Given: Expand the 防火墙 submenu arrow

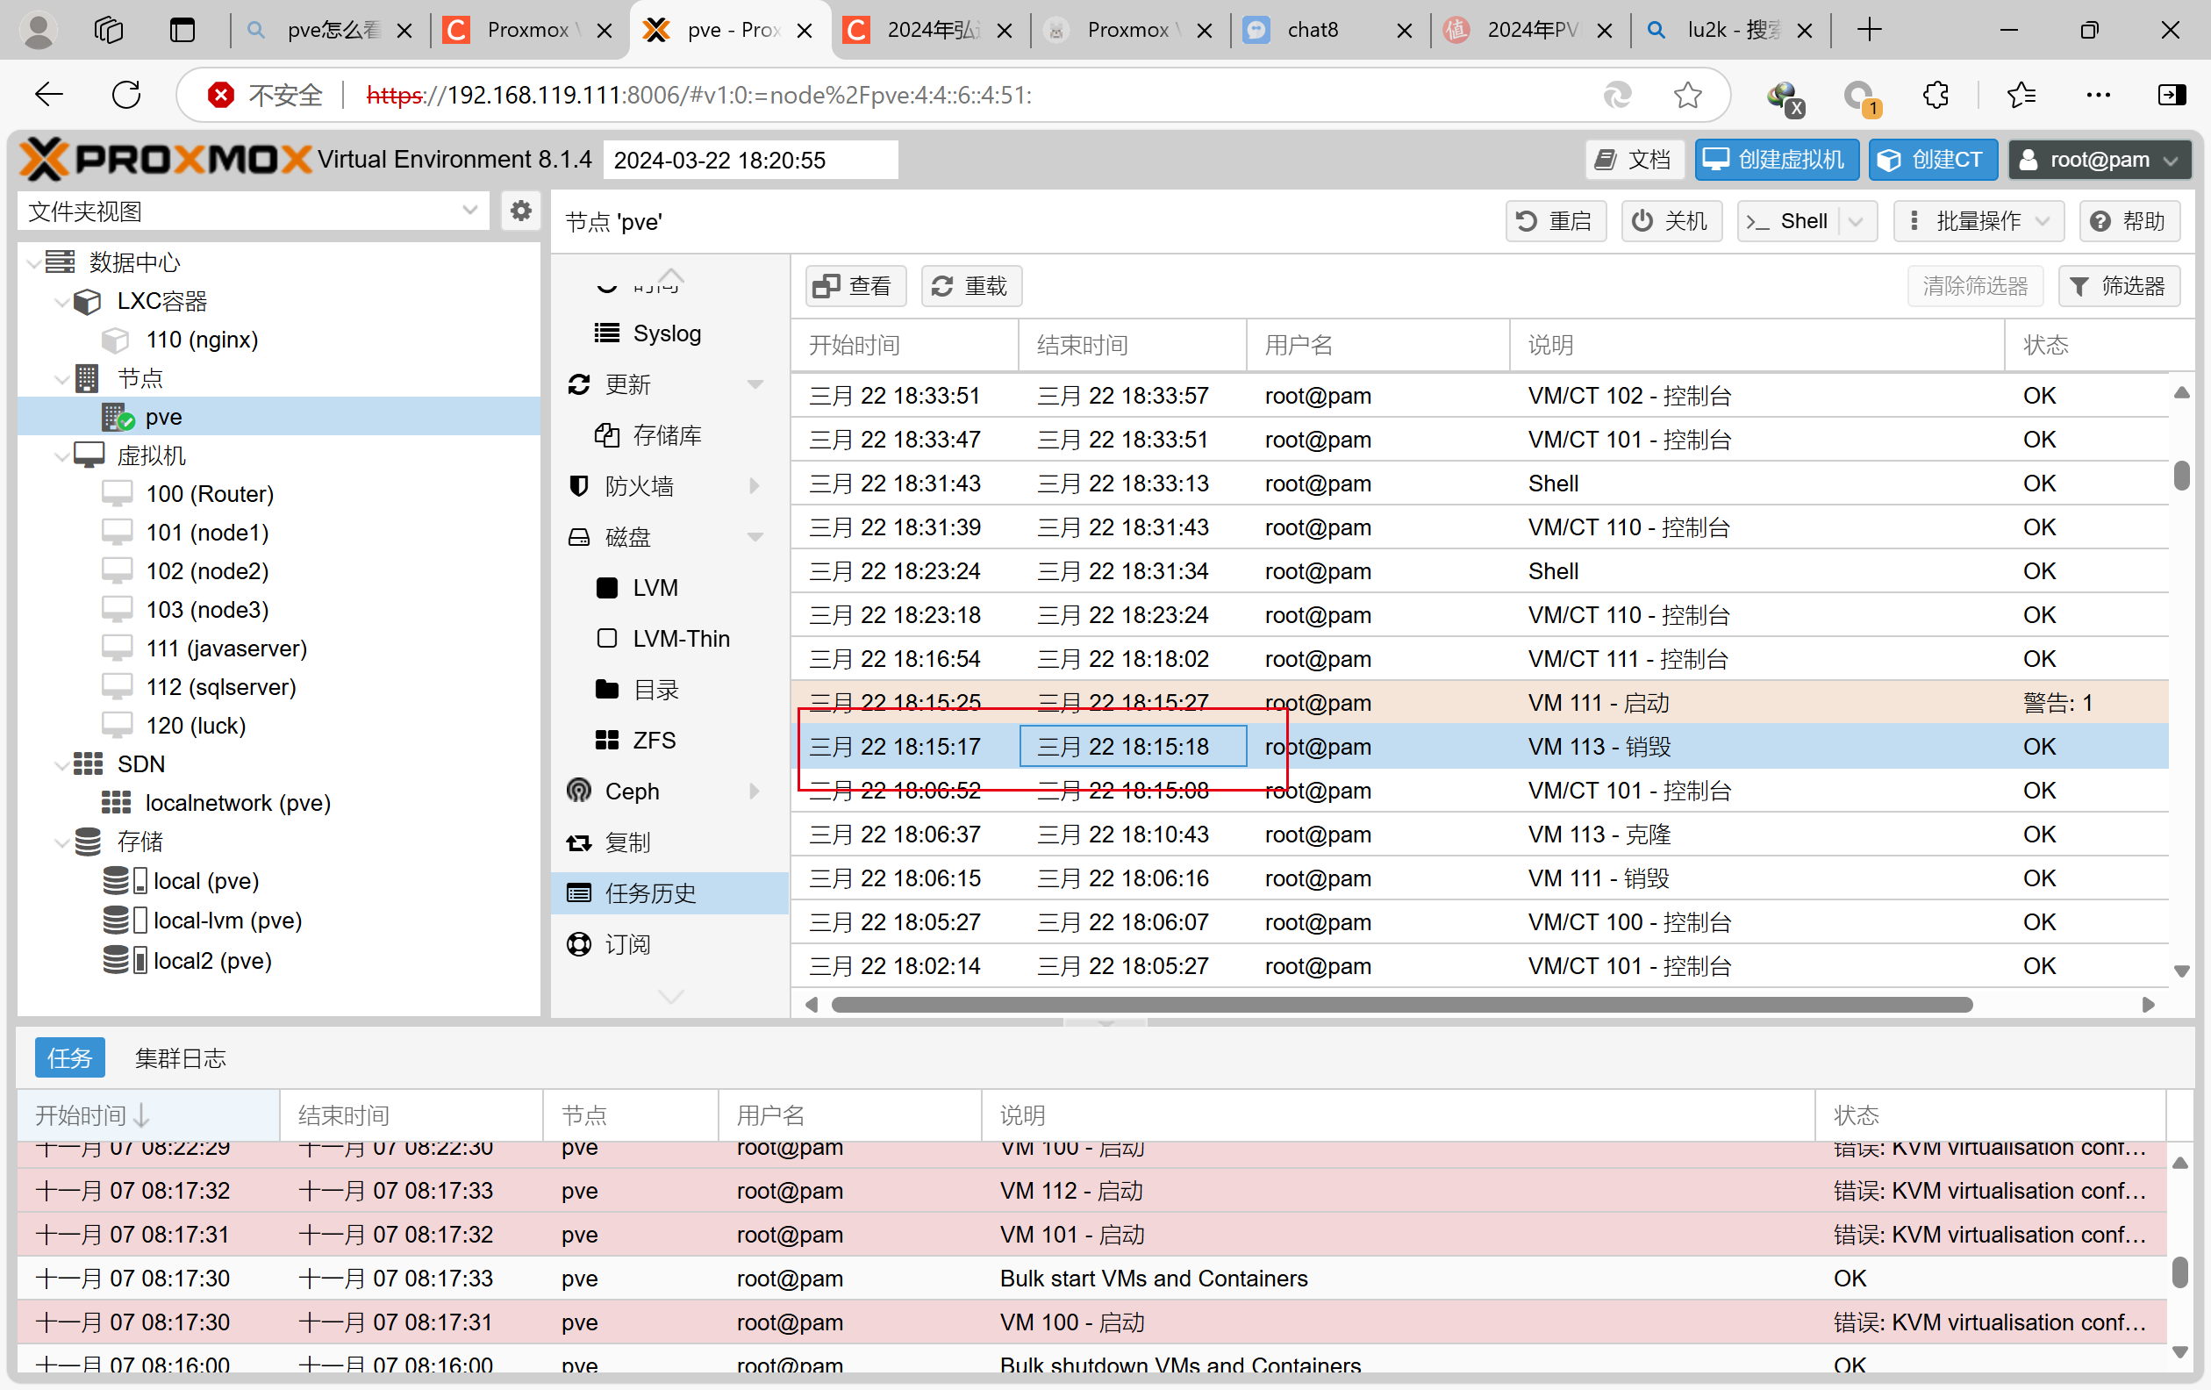Looking at the screenshot, I should (755, 485).
